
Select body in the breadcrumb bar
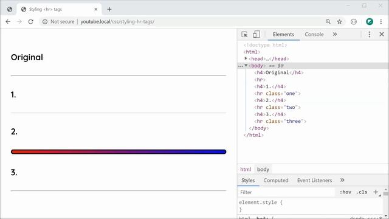point(263,169)
